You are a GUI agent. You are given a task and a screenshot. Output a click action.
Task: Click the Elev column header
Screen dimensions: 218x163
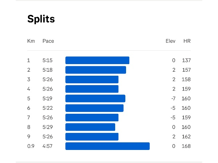pos(170,41)
